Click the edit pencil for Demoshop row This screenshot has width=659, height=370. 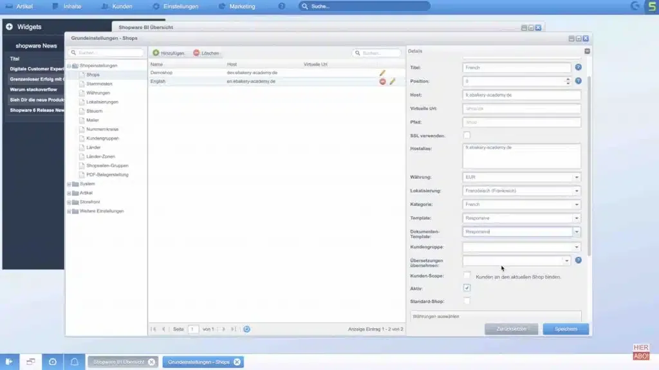point(382,73)
